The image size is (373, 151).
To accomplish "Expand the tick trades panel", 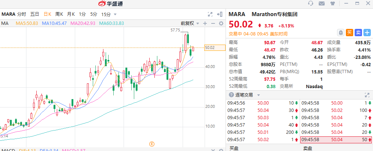I will 367,95.
